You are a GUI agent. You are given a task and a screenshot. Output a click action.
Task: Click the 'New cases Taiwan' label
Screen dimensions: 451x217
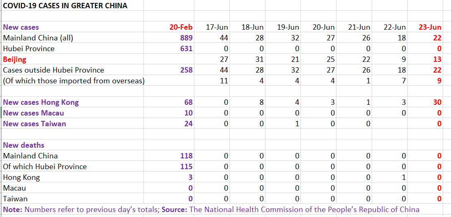(34, 124)
